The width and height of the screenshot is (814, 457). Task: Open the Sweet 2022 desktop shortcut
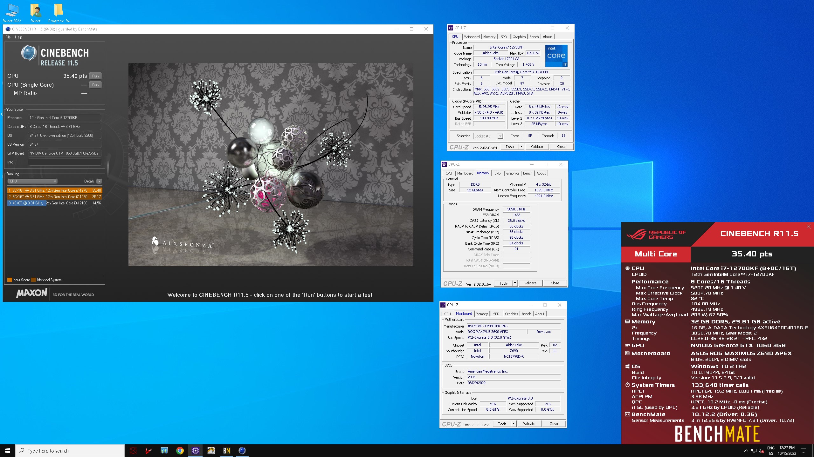12,13
